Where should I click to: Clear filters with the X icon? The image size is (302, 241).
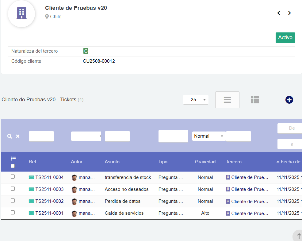[x=17, y=136]
